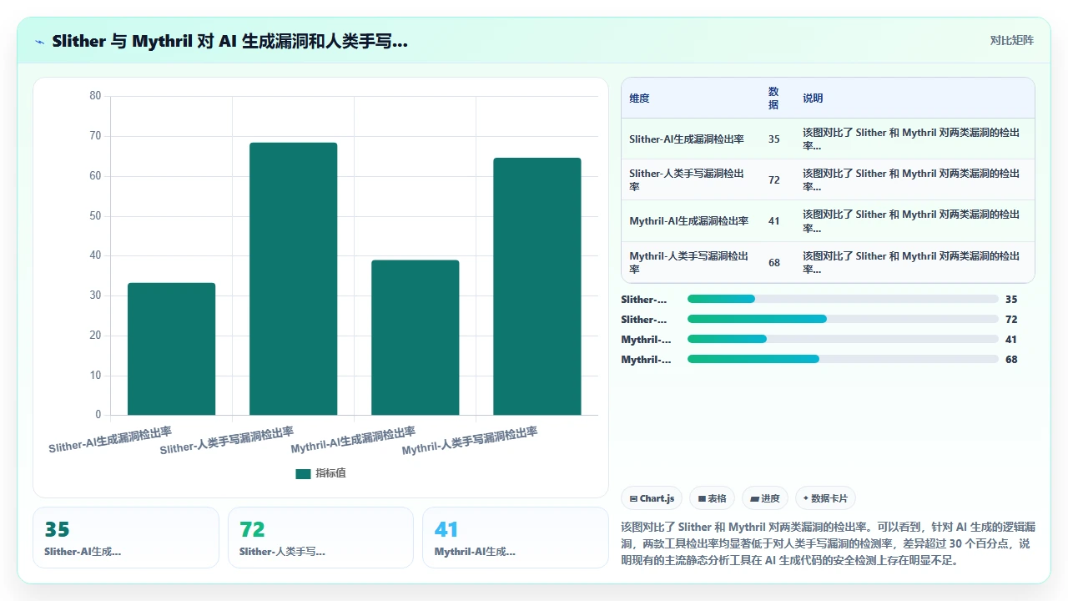The width and height of the screenshot is (1068, 601).
Task: Click x-axis label Slither-AI生成漏洞检出率 under the chart
Action: click(x=110, y=439)
